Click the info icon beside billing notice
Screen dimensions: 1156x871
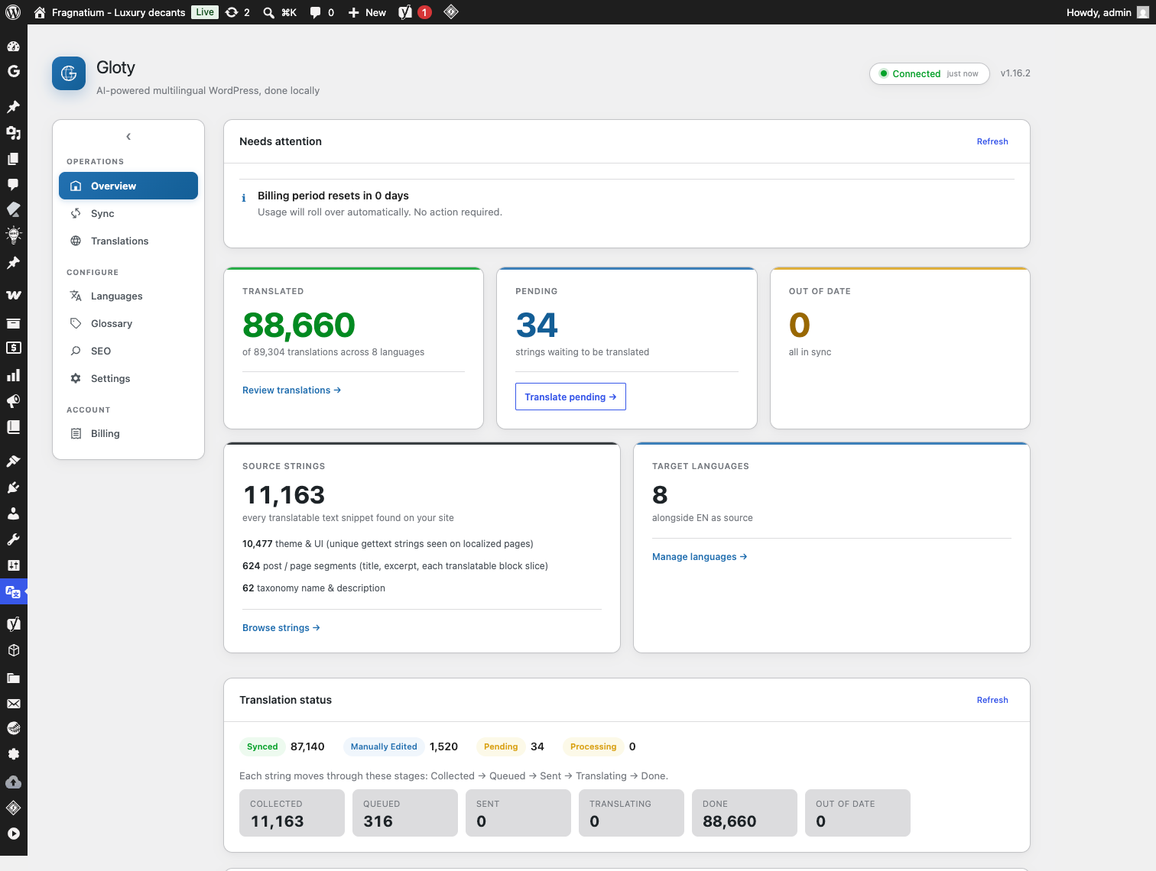(x=244, y=198)
